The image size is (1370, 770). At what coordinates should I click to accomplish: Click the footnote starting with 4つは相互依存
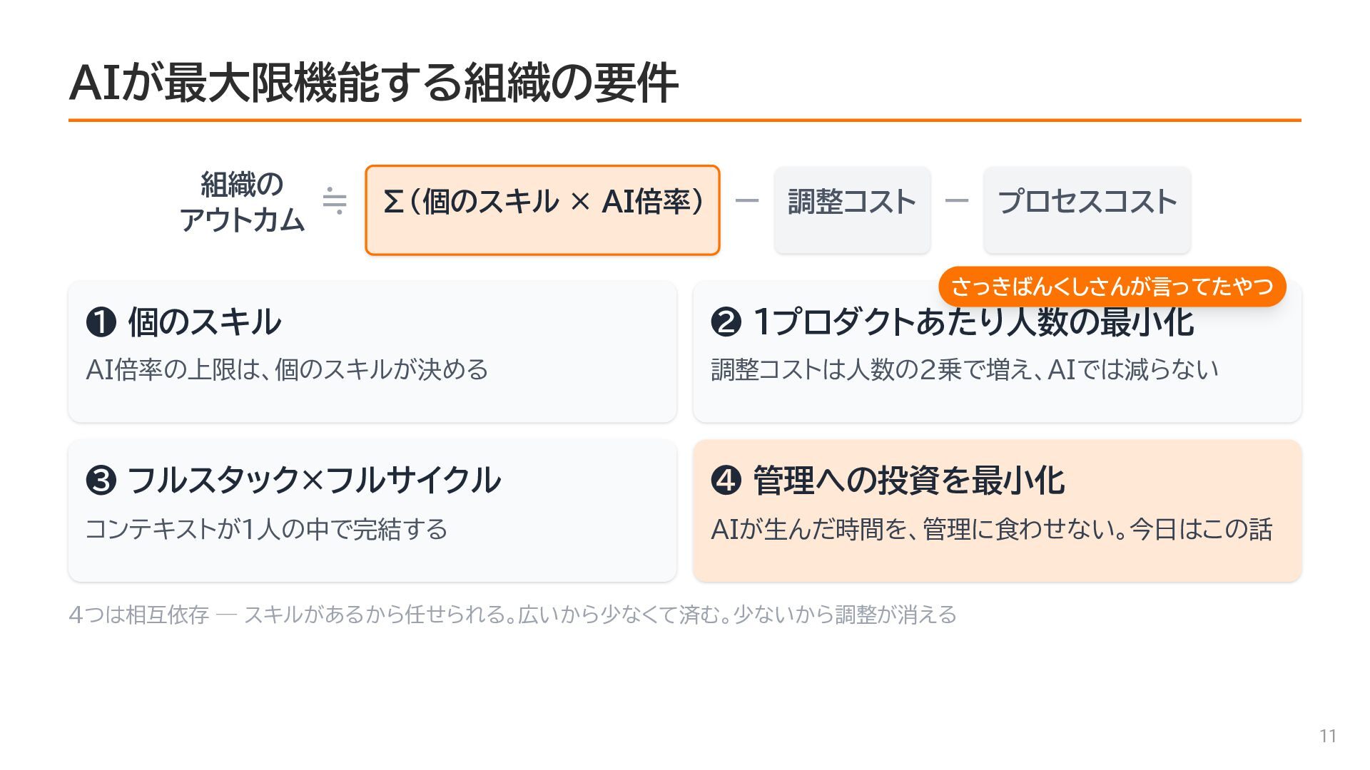click(512, 615)
